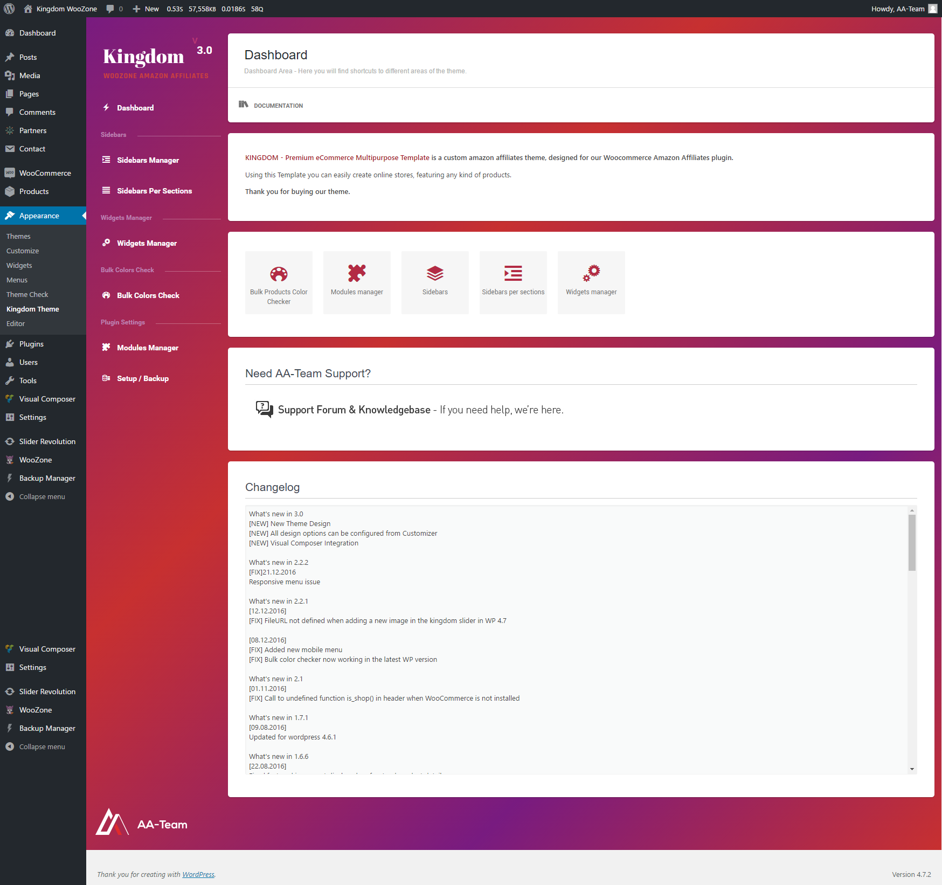Open the WordPress footer link

tap(198, 874)
